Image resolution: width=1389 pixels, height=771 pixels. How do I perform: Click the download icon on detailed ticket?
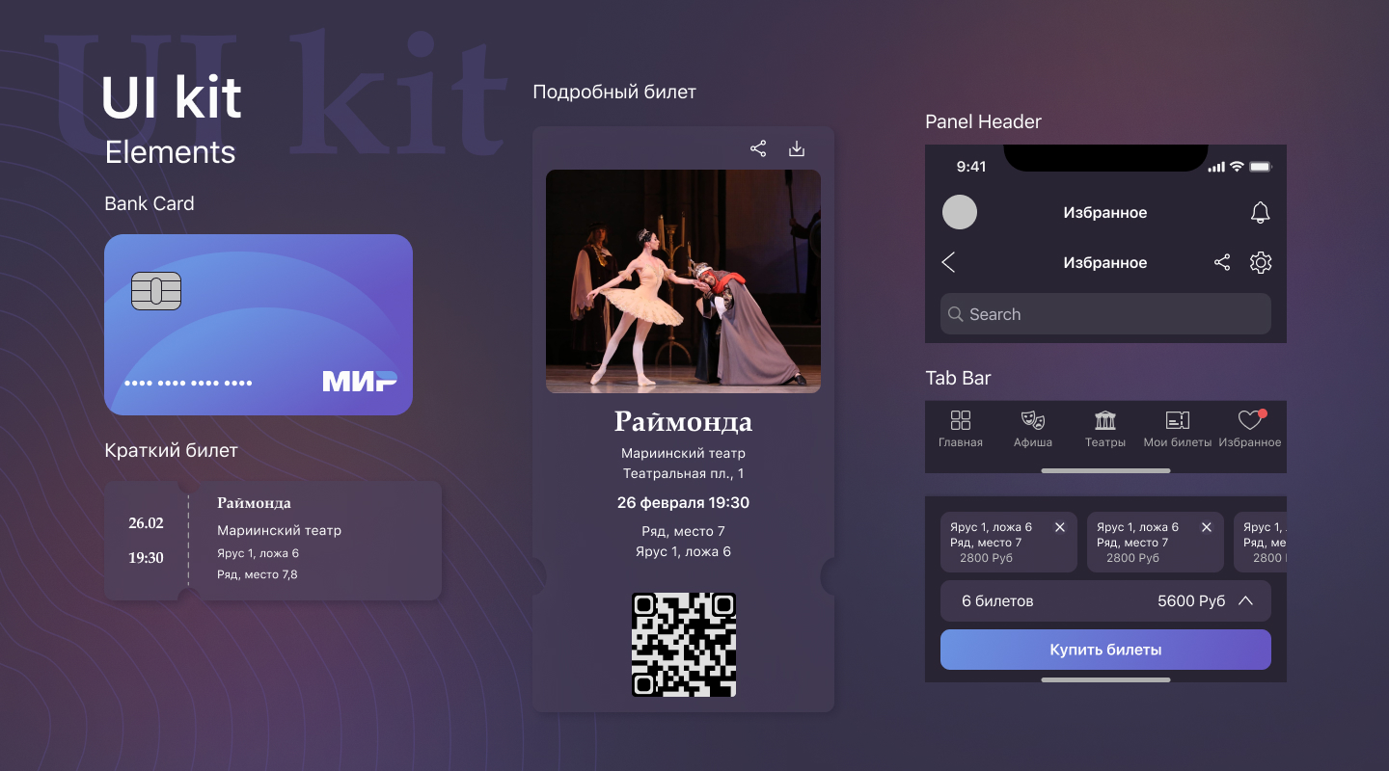[797, 148]
